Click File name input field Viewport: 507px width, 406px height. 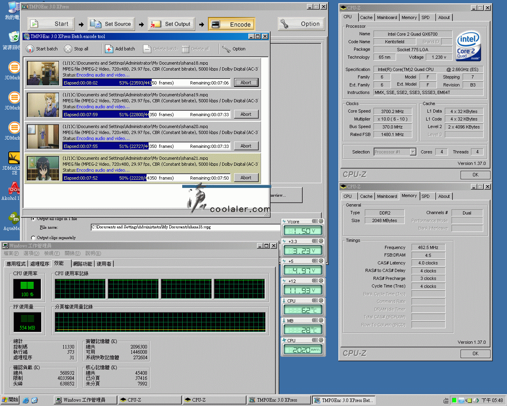coord(185,227)
